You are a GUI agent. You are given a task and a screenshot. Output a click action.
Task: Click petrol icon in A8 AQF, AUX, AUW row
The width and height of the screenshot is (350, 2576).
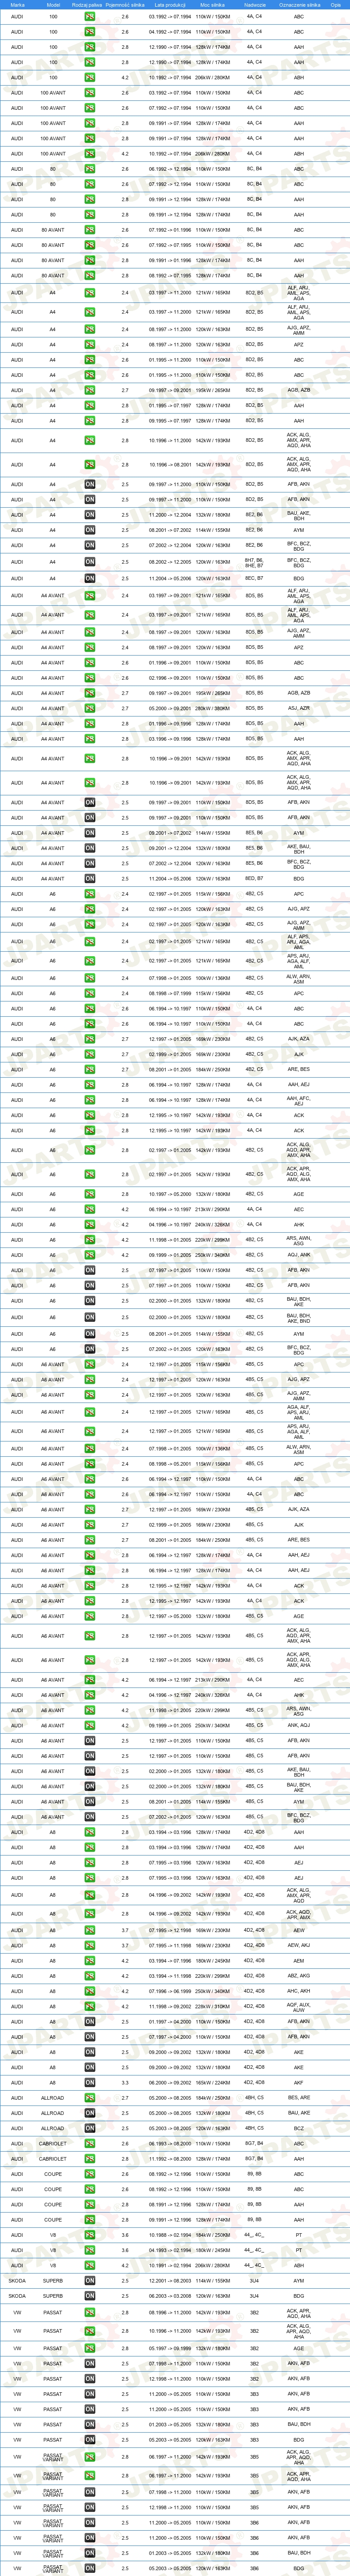90,2006
